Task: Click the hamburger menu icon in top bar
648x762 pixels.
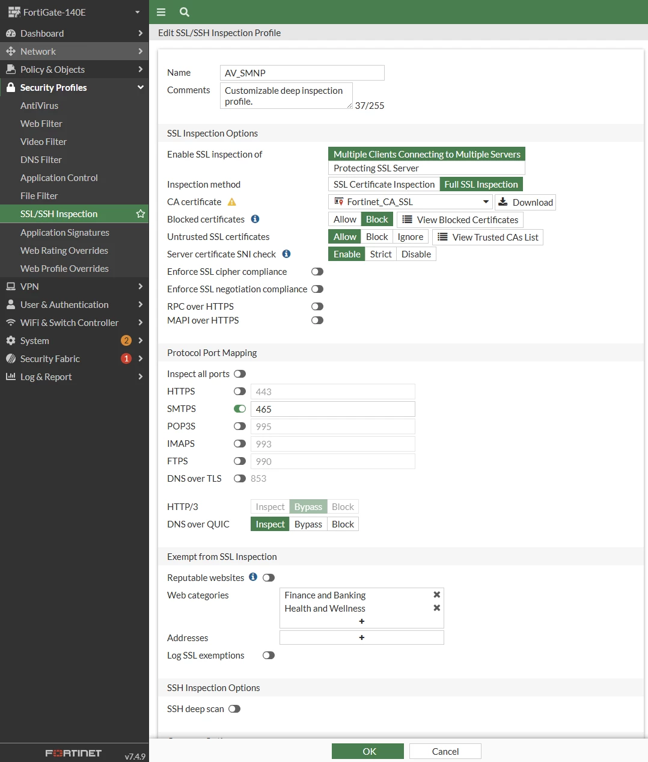Action: (x=161, y=12)
